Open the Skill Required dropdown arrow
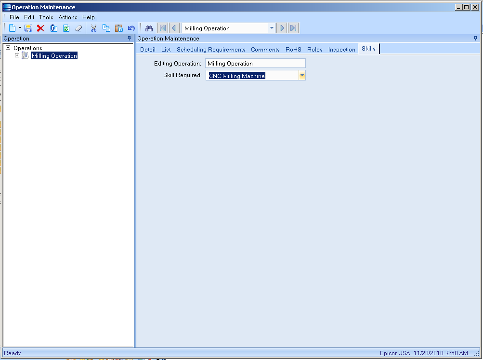483x360 pixels. tap(302, 76)
